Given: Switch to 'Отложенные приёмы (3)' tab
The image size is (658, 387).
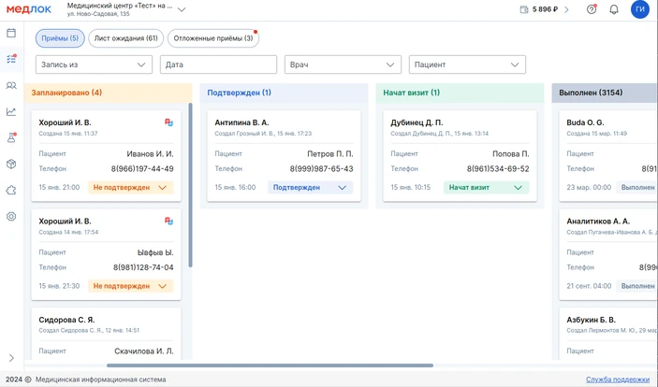Looking at the screenshot, I should [x=213, y=38].
